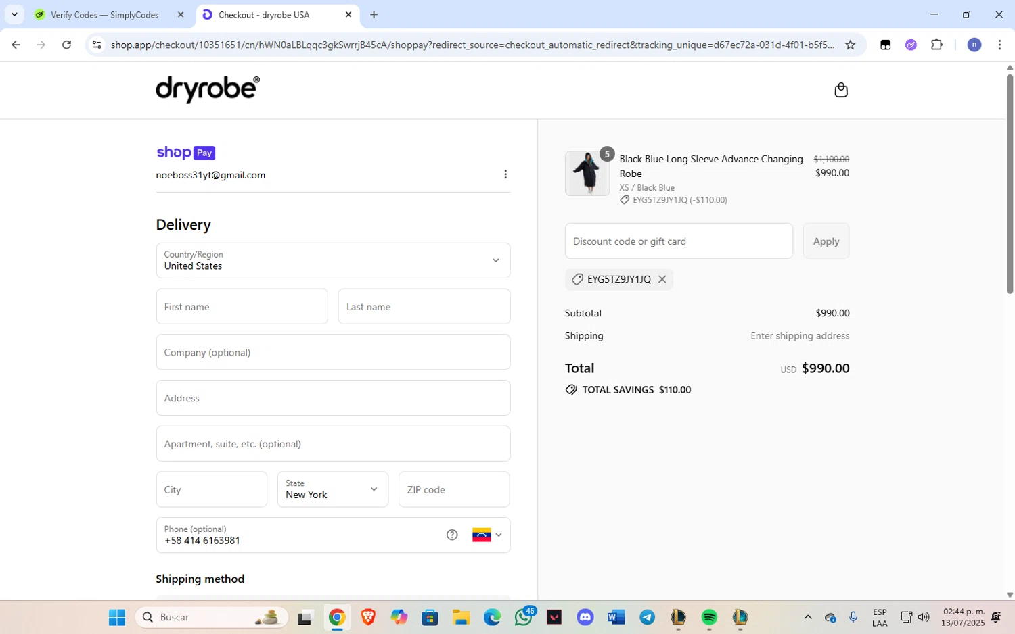Click the browser address bar URL
The image size is (1015, 634).
click(472, 45)
